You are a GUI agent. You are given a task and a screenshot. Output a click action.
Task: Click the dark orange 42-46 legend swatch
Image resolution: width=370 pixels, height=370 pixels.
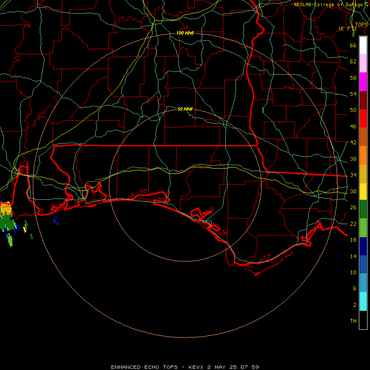[363, 137]
